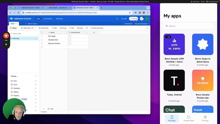The height and width of the screenshot is (124, 220).
Task: Open Share and sync
Action: point(97,28)
